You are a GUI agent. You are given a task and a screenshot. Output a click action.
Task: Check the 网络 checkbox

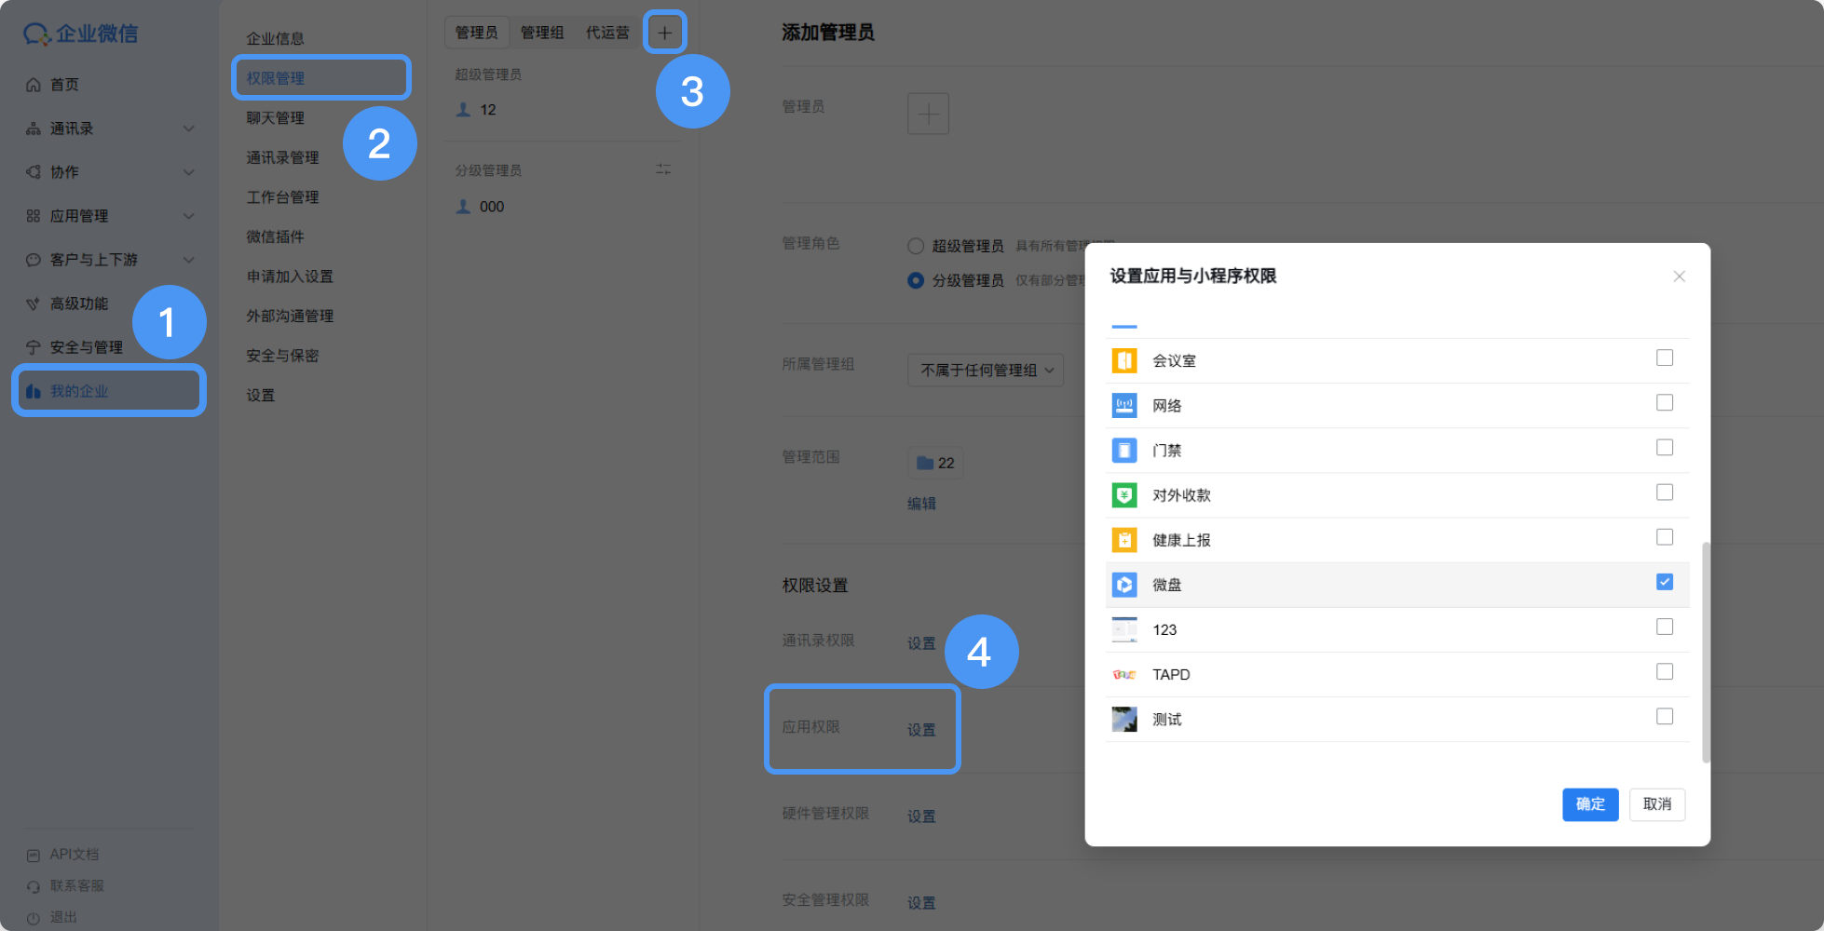tap(1665, 402)
